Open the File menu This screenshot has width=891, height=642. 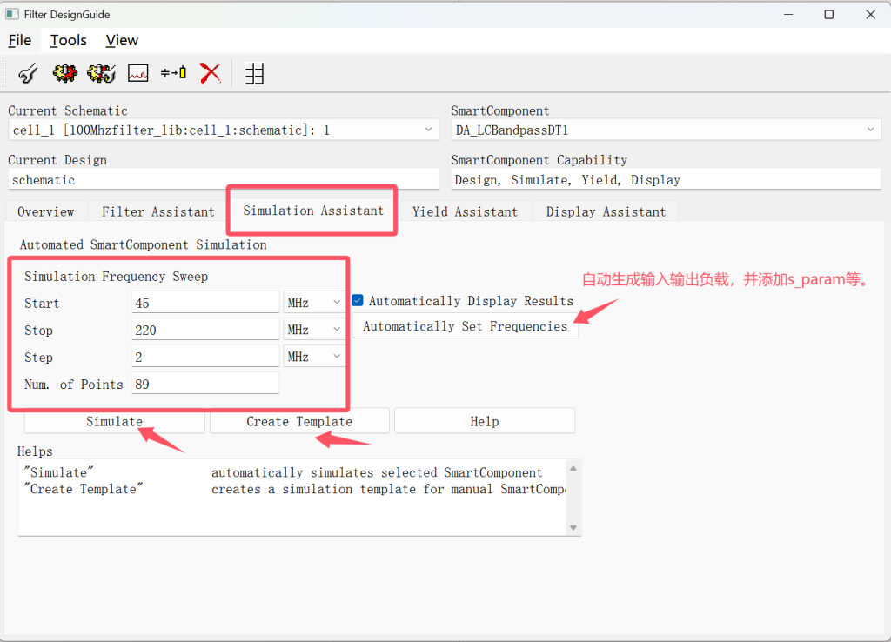pos(20,40)
